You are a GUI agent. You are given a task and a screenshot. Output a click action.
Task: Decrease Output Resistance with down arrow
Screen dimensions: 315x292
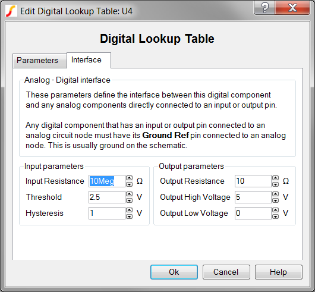pyautogui.click(x=275, y=184)
